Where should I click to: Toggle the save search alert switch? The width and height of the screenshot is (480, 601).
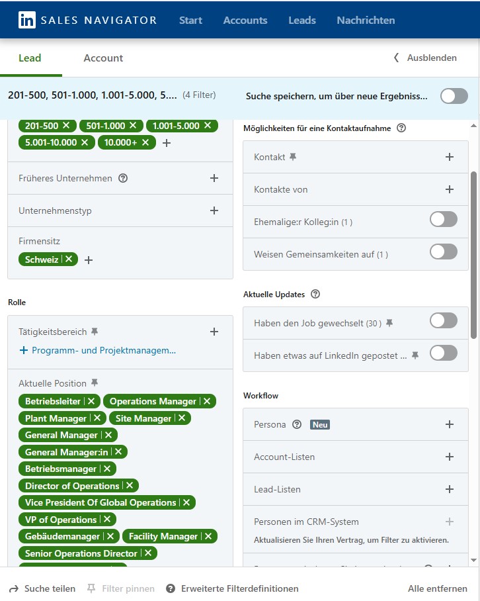454,96
